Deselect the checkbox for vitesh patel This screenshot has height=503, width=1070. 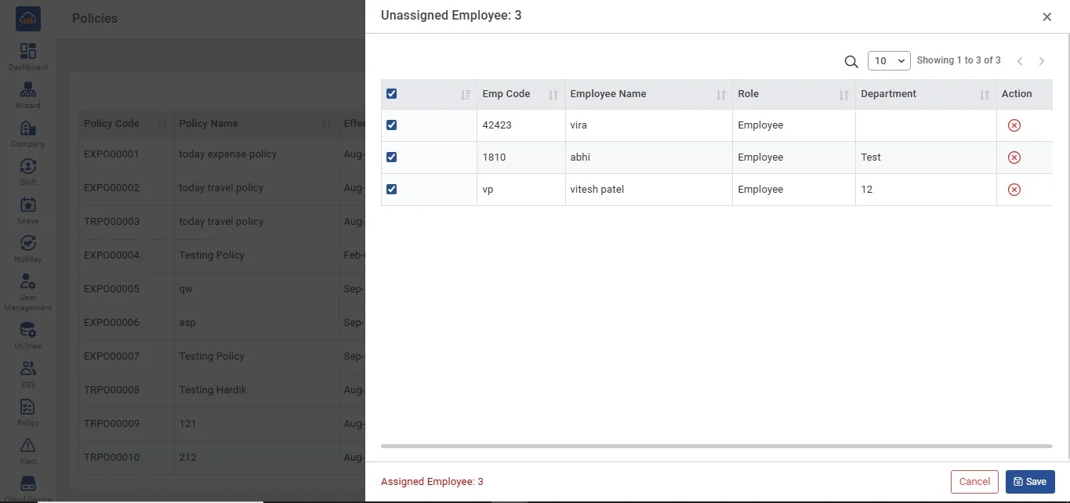(x=392, y=190)
